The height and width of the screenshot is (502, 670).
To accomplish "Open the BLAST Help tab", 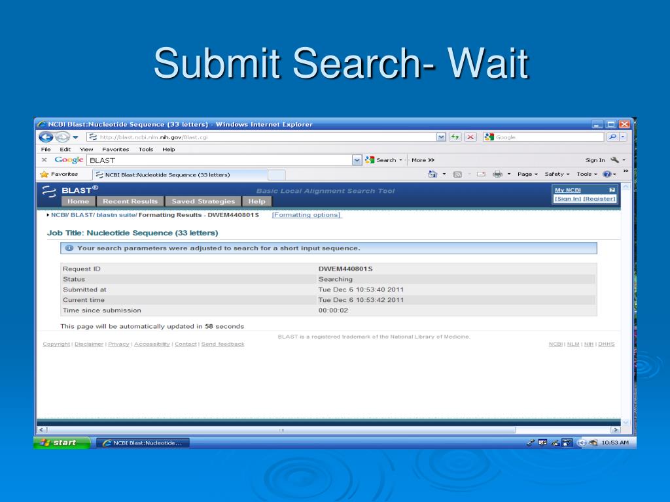I will [x=256, y=201].
